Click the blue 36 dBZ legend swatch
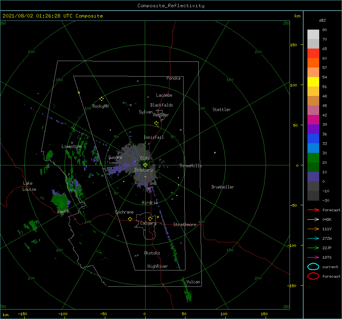 [x=313, y=138]
